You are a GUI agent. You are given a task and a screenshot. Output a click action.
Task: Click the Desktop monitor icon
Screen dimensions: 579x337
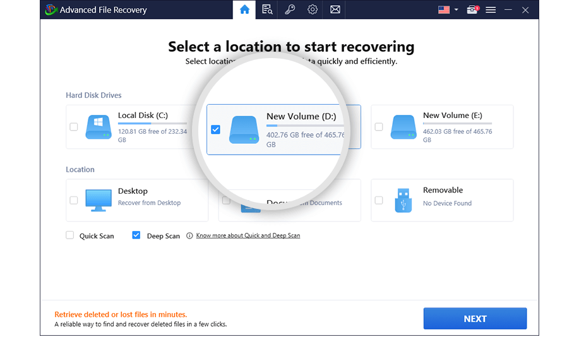[98, 200]
